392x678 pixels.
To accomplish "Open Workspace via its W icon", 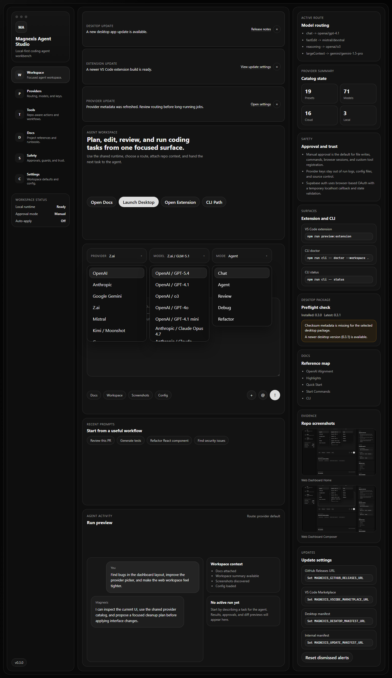I will tap(20, 75).
